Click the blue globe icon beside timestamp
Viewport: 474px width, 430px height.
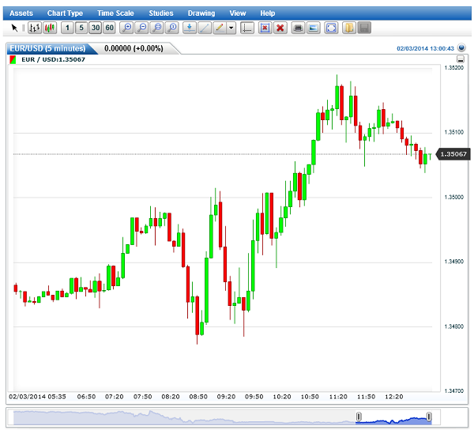click(x=461, y=47)
